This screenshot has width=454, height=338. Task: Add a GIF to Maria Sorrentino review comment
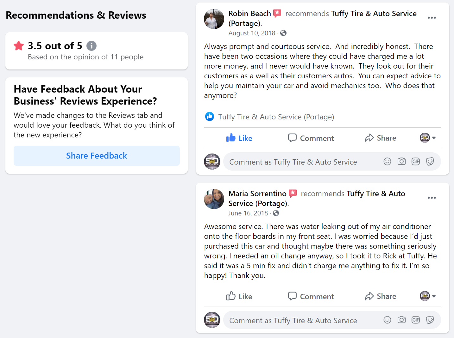pyautogui.click(x=416, y=320)
